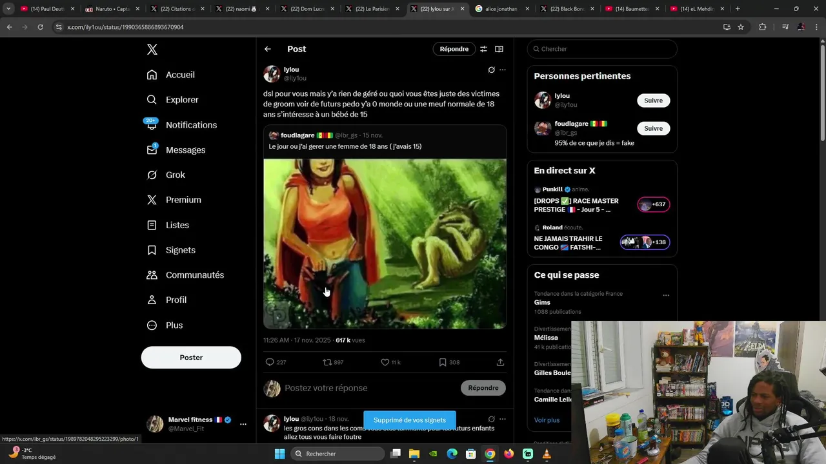Switch to the alice jonathan browser tab
The width and height of the screenshot is (826, 464).
501,9
